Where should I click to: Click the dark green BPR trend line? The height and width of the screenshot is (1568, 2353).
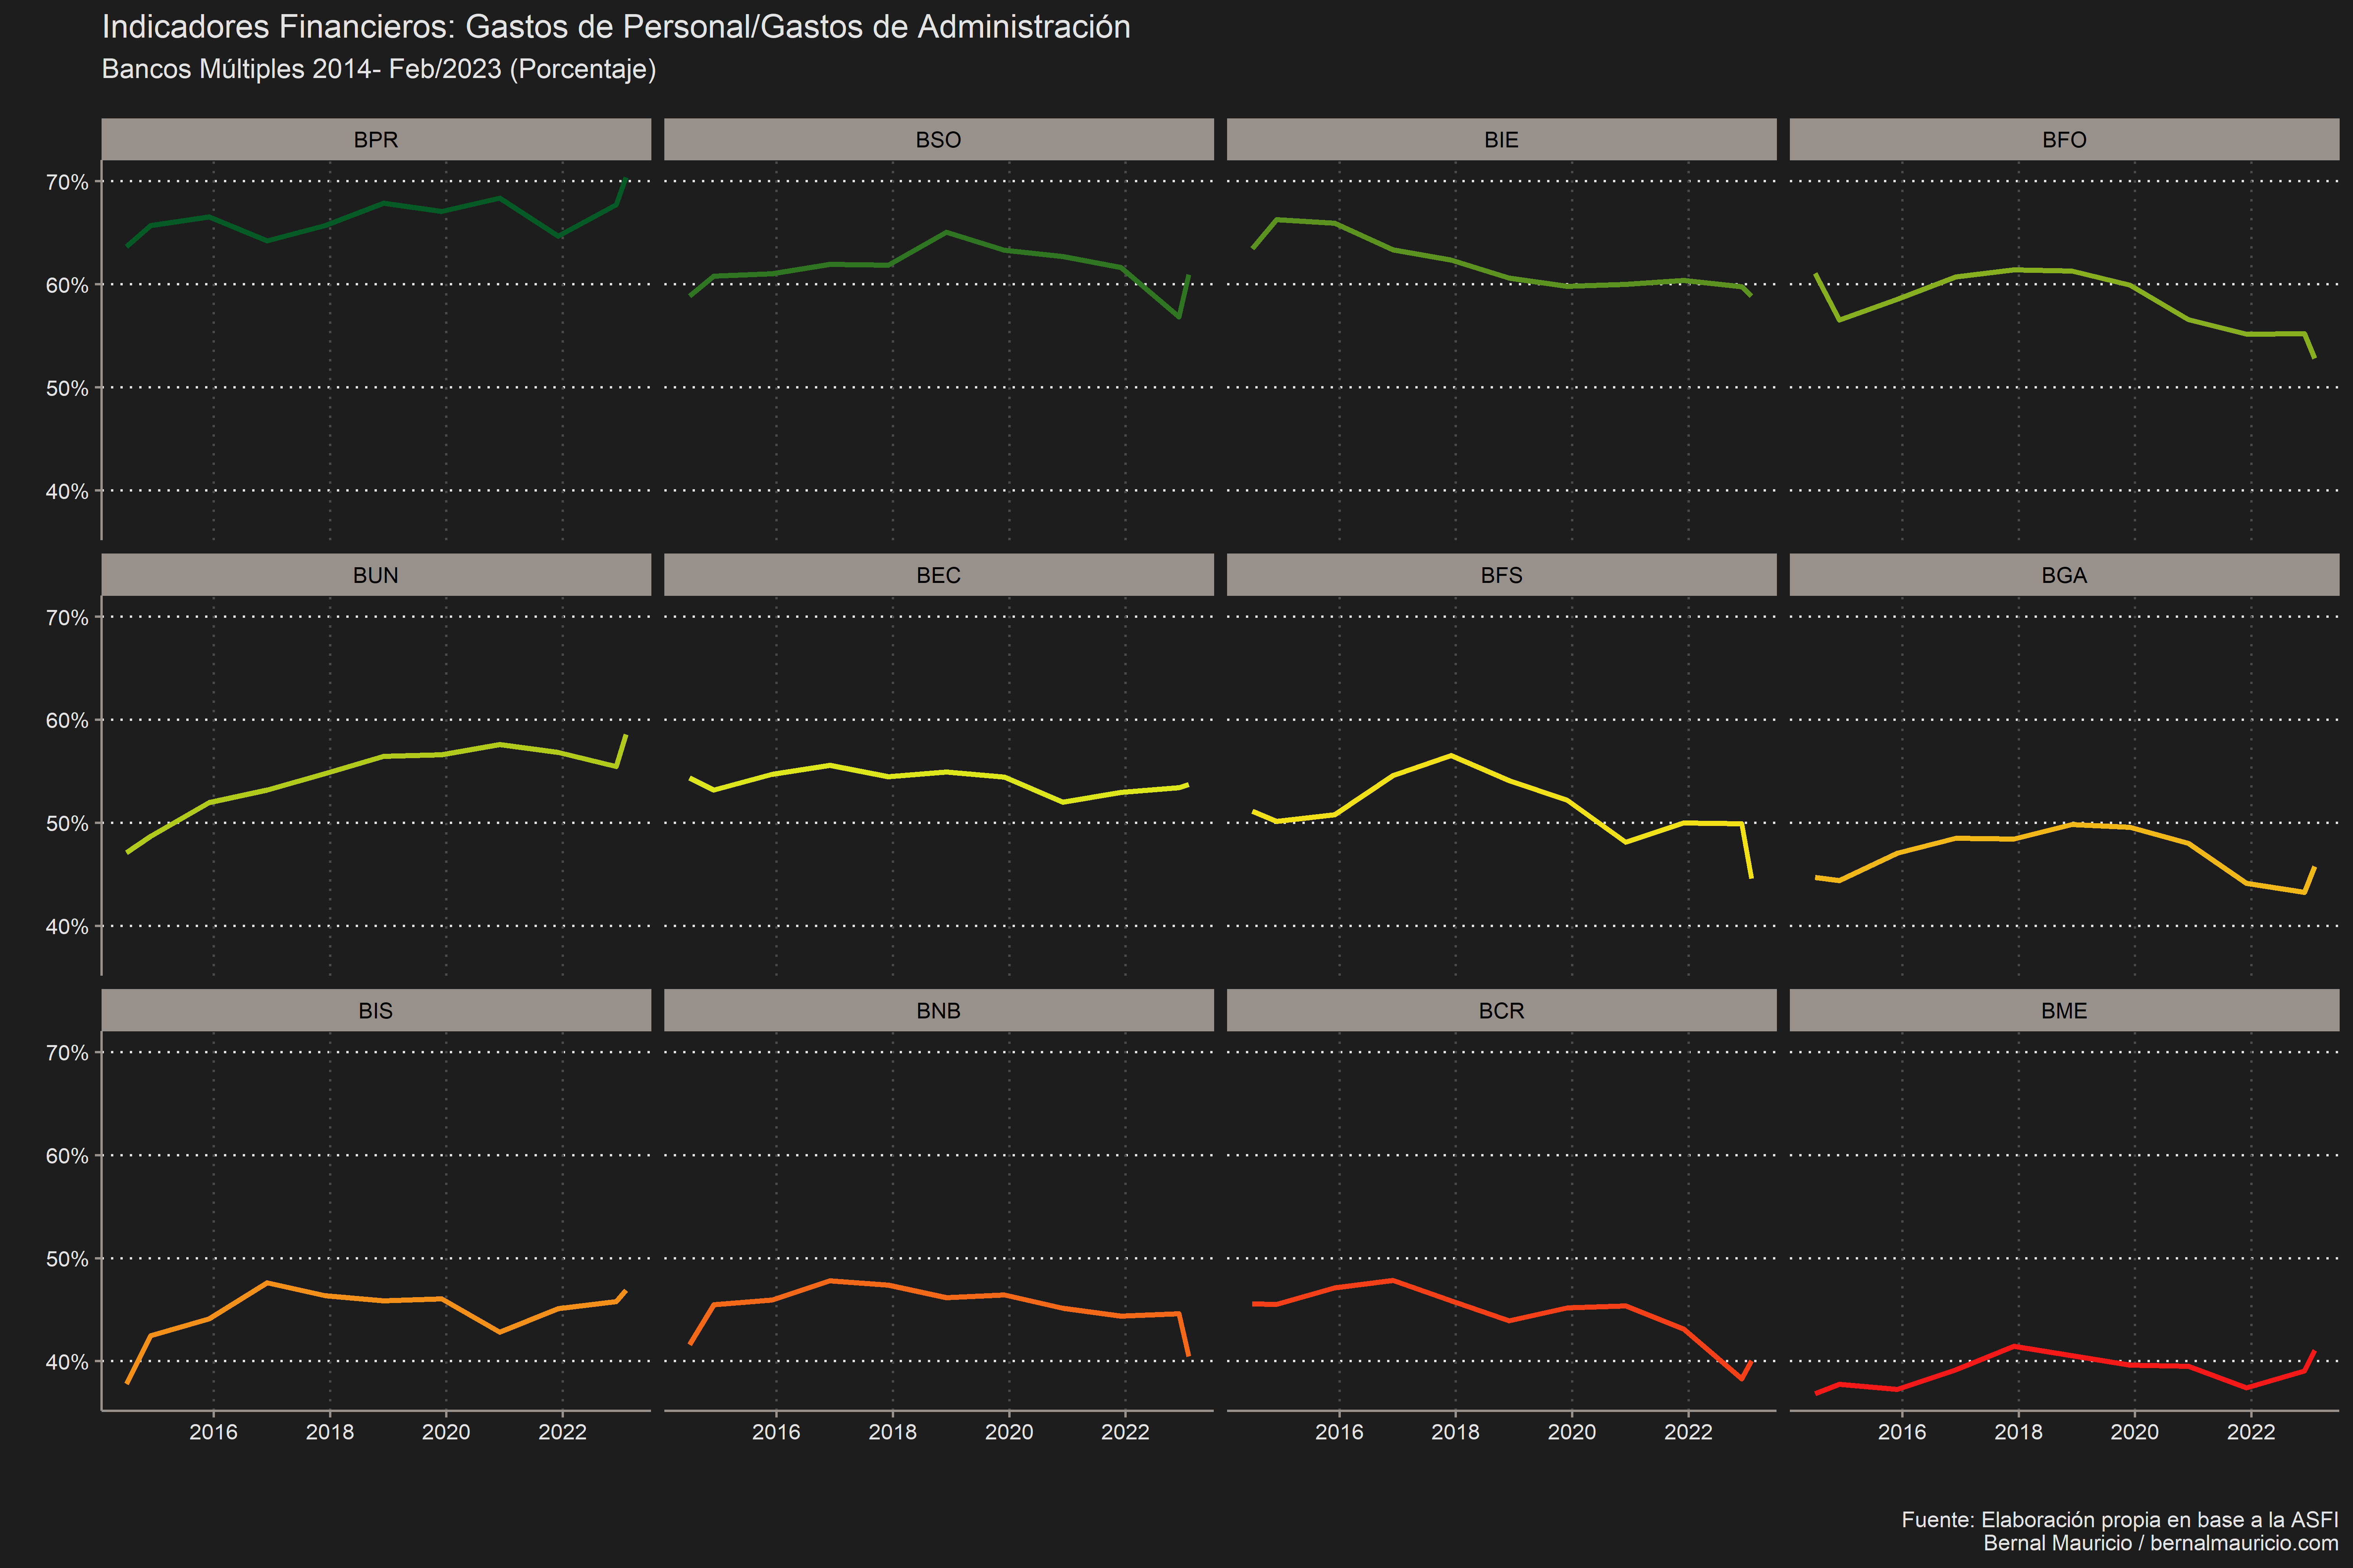click(385, 204)
